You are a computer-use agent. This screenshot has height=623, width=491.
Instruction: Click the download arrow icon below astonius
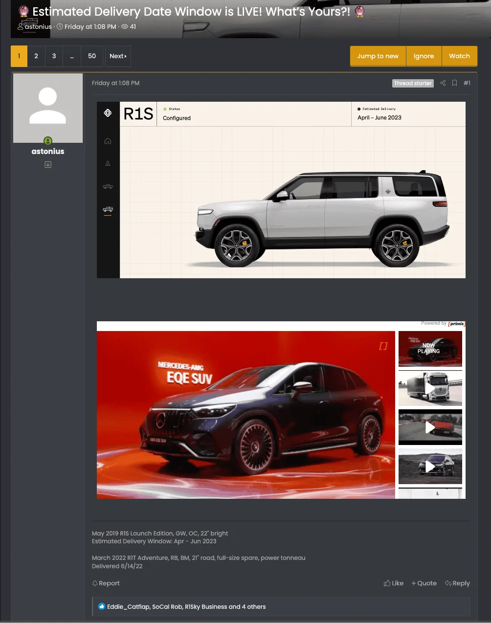tap(48, 165)
